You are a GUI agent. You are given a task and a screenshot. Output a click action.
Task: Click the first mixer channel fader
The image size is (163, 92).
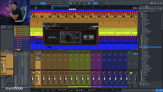(x=32, y=78)
